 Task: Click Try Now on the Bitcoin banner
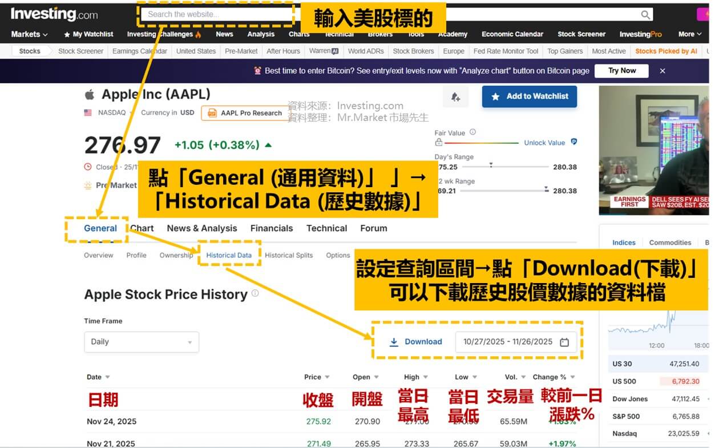[621, 71]
